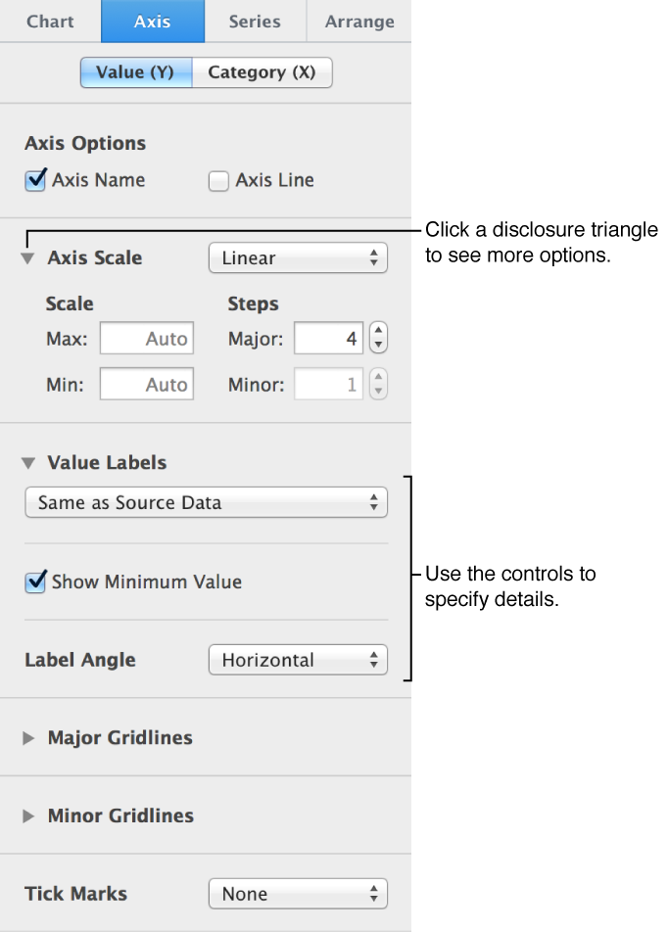Screen dimensions: 668x932
Task: Uncheck the Axis Name checkbox
Action: 34,180
